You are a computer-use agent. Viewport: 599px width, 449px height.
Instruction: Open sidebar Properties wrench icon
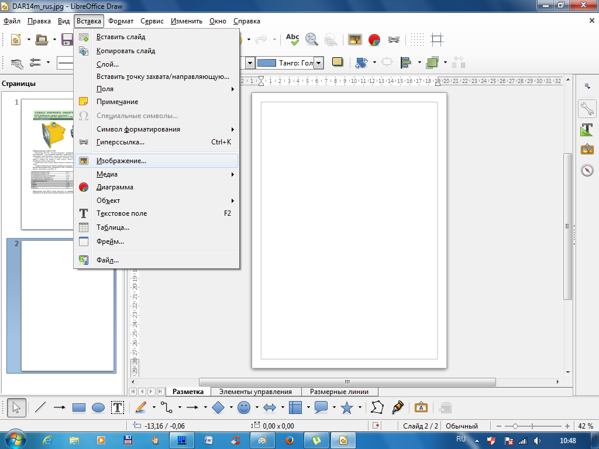(x=587, y=109)
